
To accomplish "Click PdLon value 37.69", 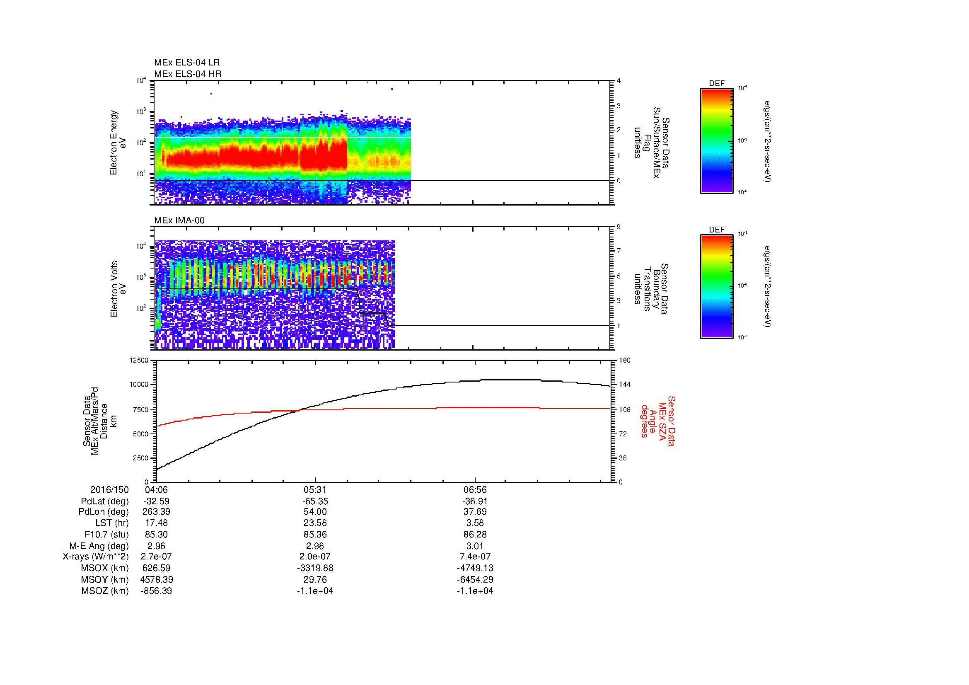I will [x=475, y=512].
